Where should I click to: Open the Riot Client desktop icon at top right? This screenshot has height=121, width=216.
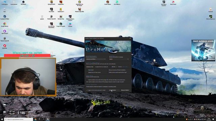[173, 3]
